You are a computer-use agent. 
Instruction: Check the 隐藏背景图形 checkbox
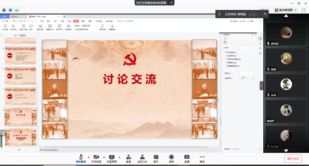pos(226,66)
